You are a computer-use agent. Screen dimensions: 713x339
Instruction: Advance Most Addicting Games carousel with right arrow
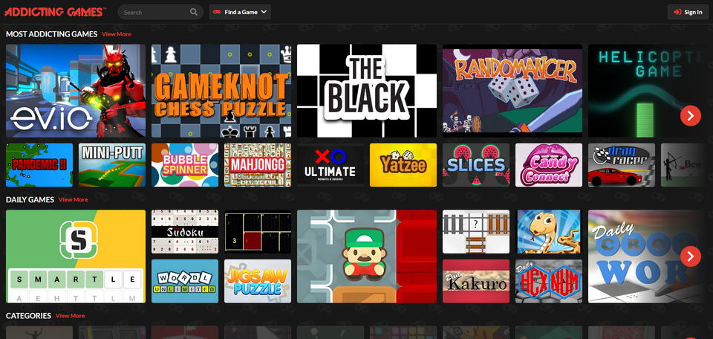691,115
